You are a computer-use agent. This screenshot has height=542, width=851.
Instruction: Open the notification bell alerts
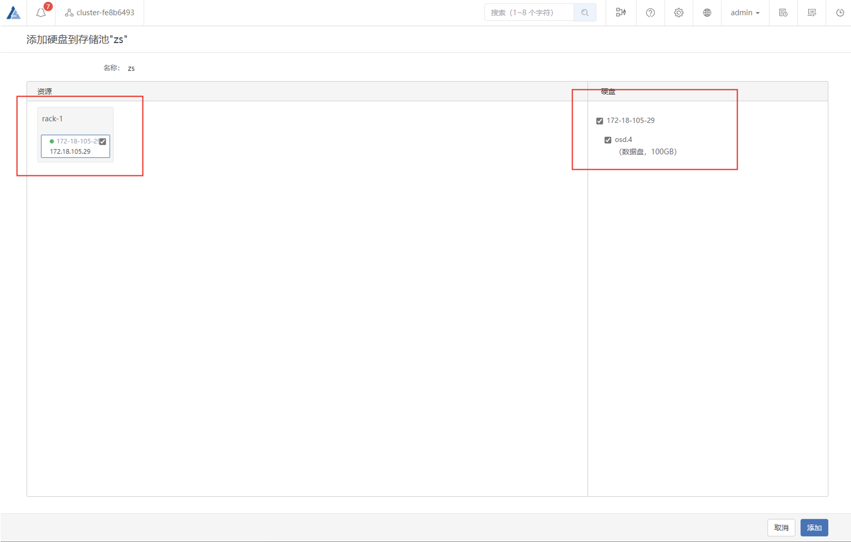tap(41, 13)
